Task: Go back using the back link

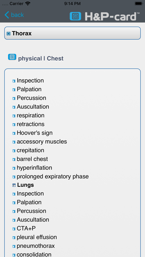Action: coord(17,15)
